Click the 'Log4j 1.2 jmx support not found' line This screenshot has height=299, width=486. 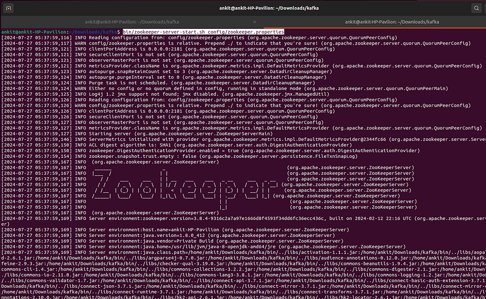165,94
